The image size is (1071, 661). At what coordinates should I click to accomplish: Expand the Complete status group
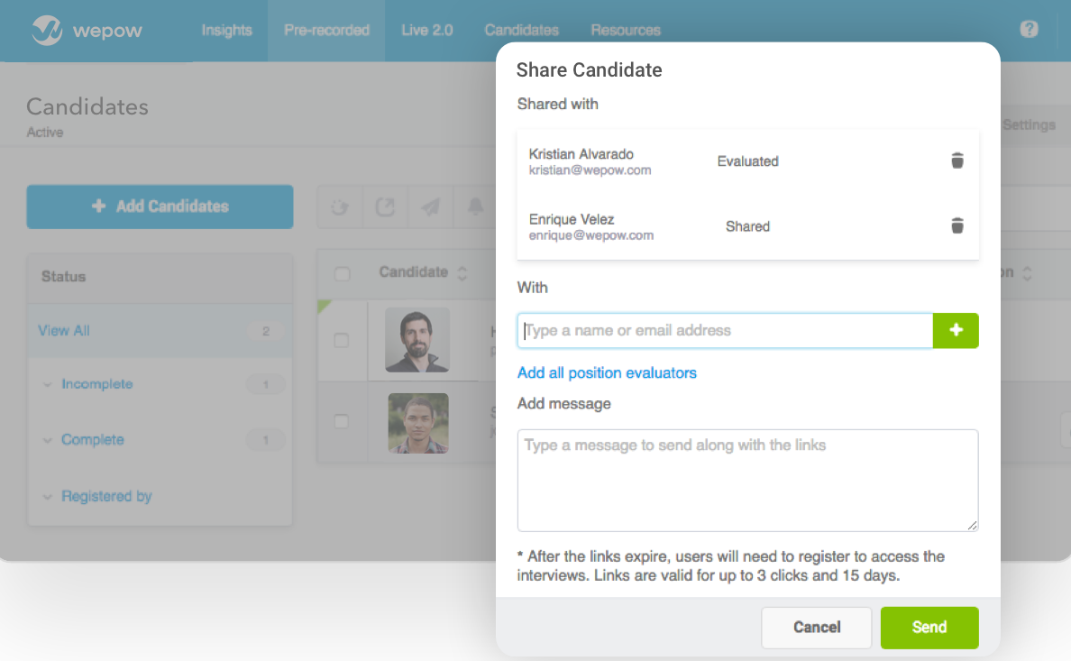[x=92, y=440]
